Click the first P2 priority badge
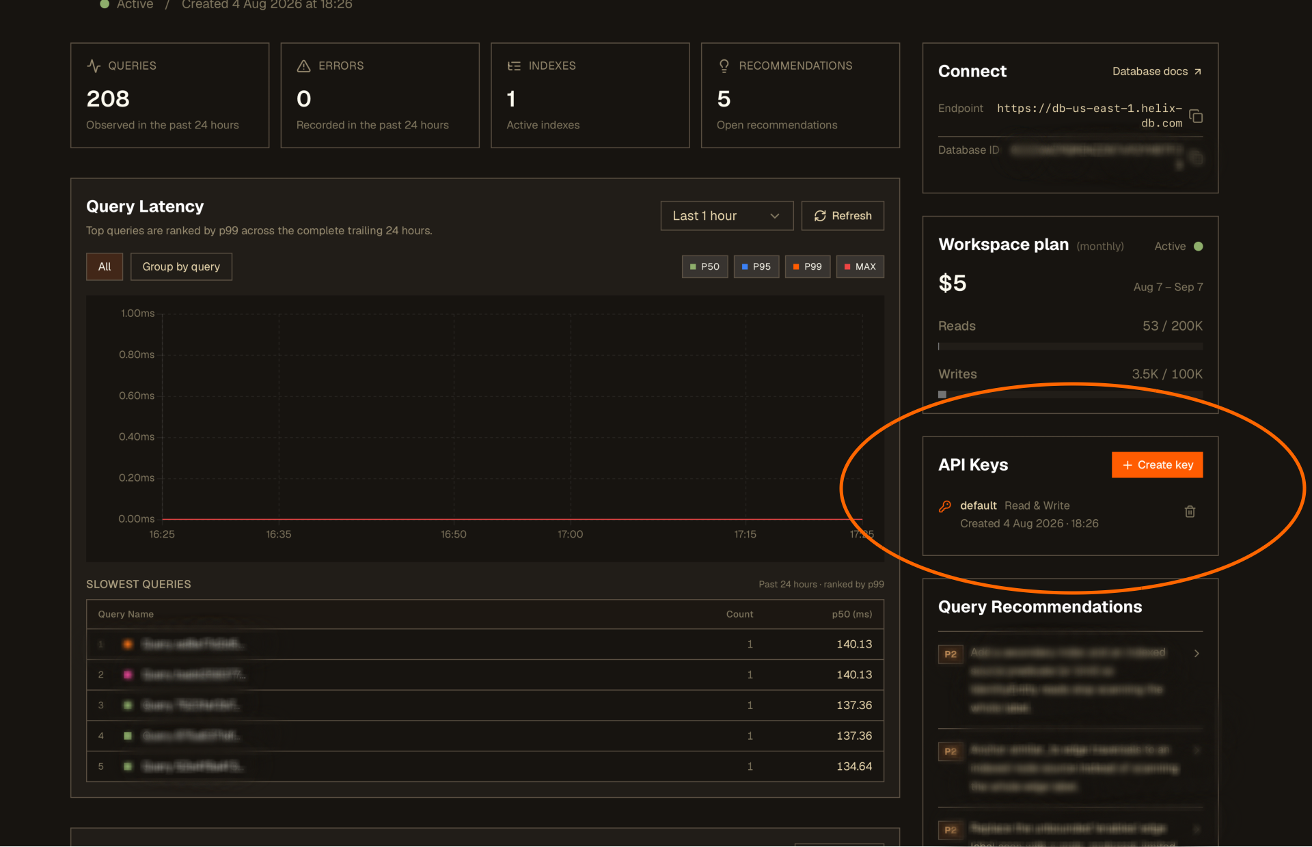The width and height of the screenshot is (1312, 847). coord(951,654)
